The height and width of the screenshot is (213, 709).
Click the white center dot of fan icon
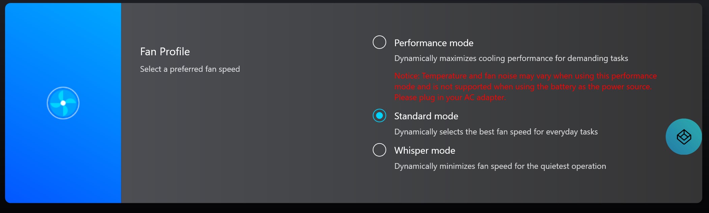pyautogui.click(x=63, y=103)
